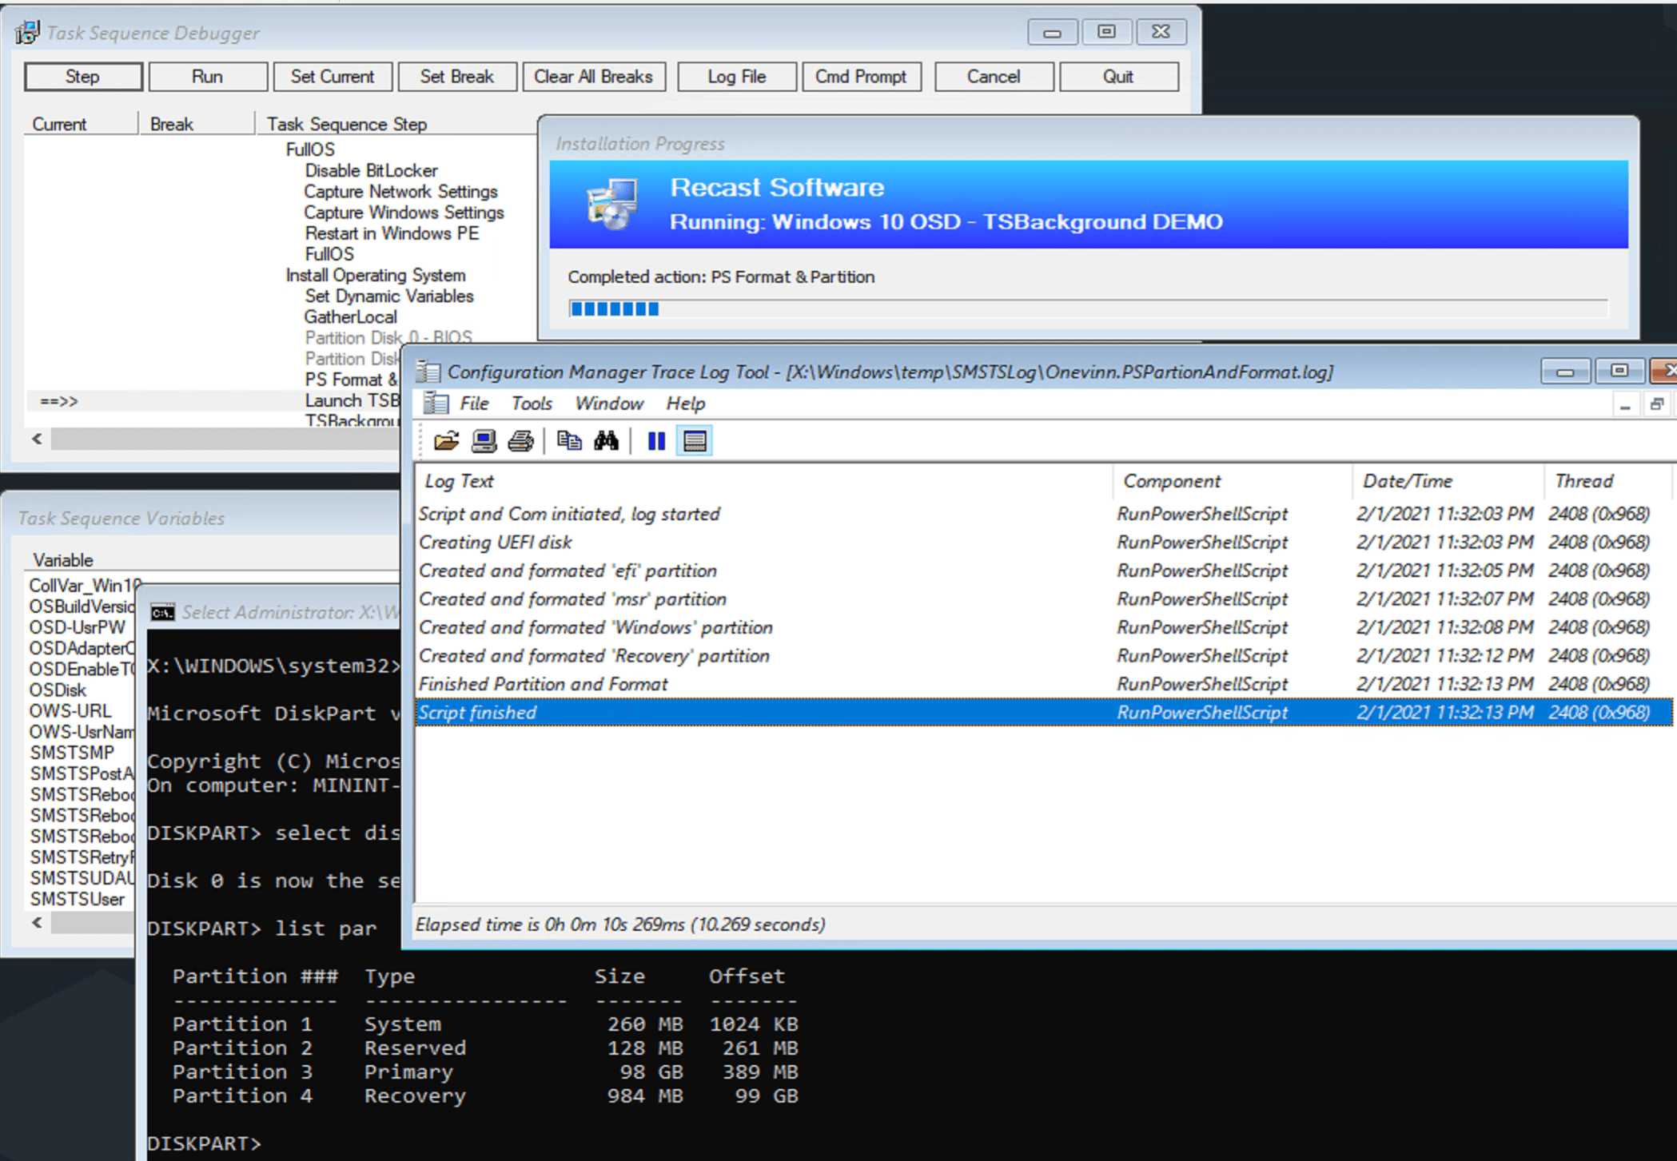Copy the selected log line using copy icon
This screenshot has height=1161, width=1677.
tap(570, 440)
